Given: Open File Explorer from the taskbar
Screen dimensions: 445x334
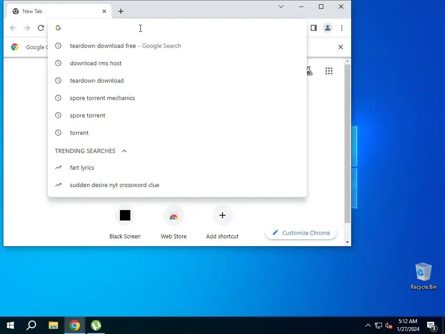Looking at the screenshot, I should tap(53, 325).
